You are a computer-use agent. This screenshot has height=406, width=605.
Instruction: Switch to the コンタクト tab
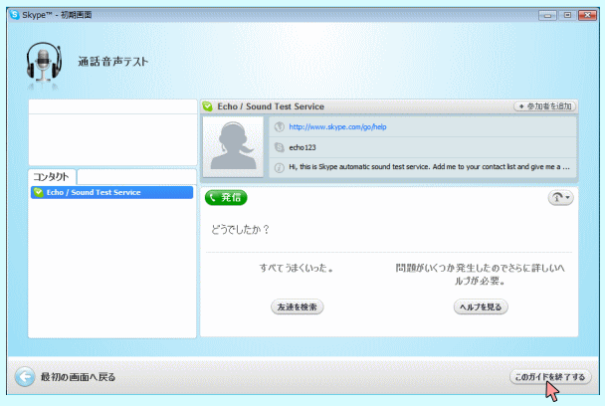coord(52,177)
